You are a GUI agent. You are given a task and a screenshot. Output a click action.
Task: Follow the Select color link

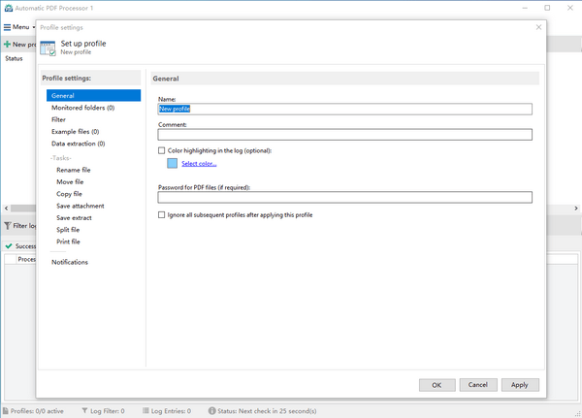pyautogui.click(x=199, y=164)
